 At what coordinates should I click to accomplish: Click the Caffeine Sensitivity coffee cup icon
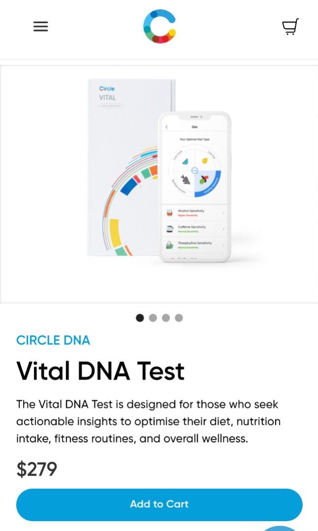click(169, 229)
